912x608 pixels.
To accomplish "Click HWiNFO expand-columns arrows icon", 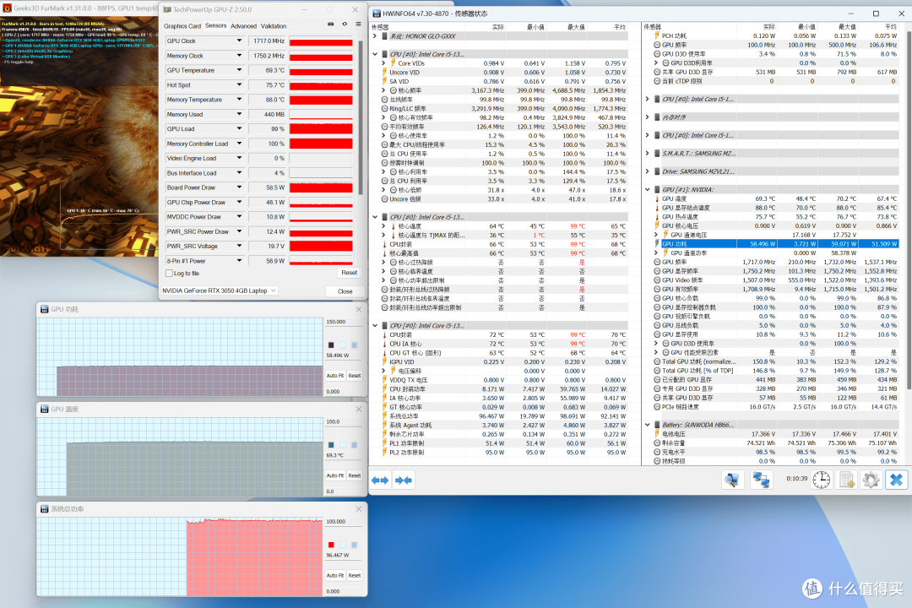I will coord(380,480).
